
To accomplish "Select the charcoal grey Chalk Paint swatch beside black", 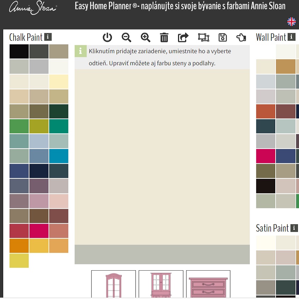I will [x=39, y=51].
